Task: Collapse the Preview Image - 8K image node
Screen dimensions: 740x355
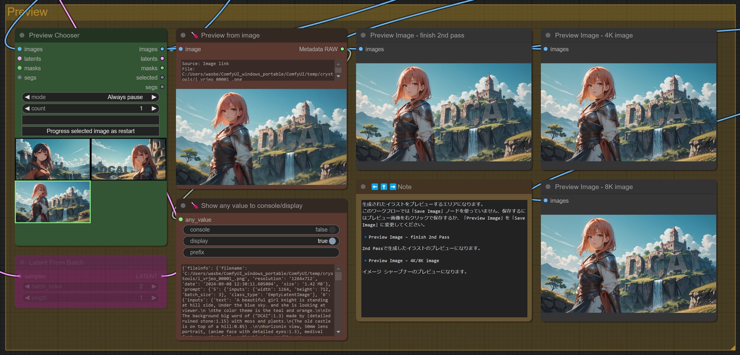Action: coord(548,187)
